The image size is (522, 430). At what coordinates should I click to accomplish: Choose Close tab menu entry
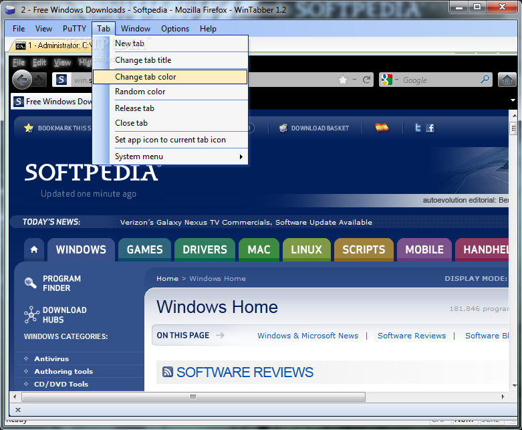click(x=170, y=123)
